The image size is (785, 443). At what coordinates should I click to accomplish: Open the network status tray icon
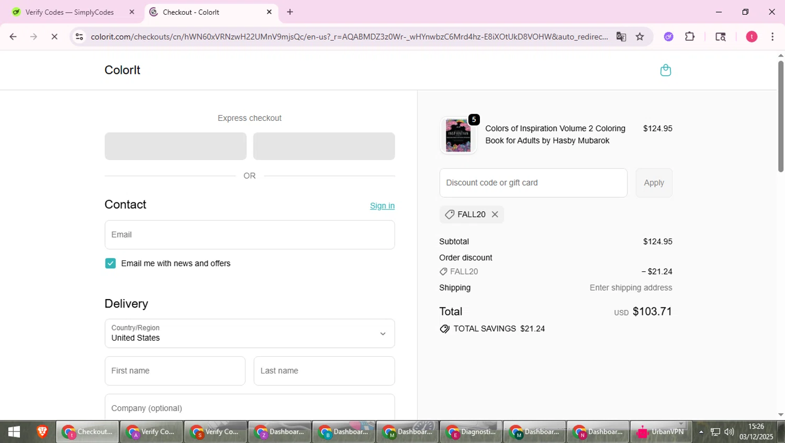point(715,432)
